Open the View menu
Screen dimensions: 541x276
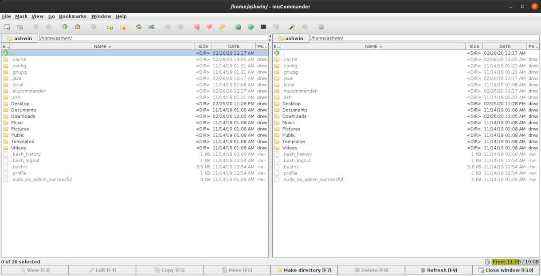(x=37, y=16)
